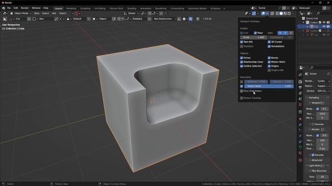Toggle the Bones overlay checkbox

[269, 57]
